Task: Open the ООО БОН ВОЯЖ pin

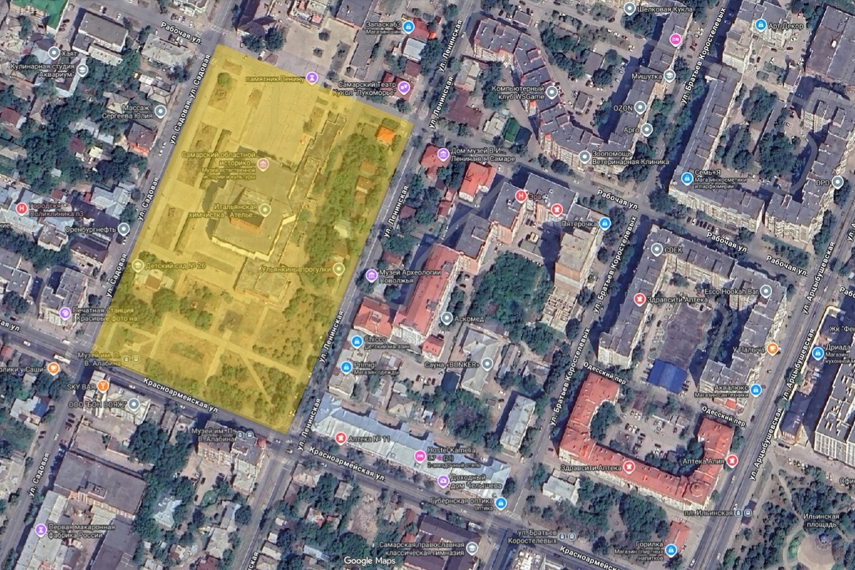Action: tap(134, 404)
